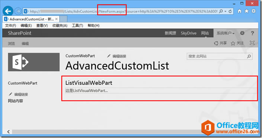Open 网站内容 in the left navigation
Viewport: 262px width, 138px height.
[15, 101]
